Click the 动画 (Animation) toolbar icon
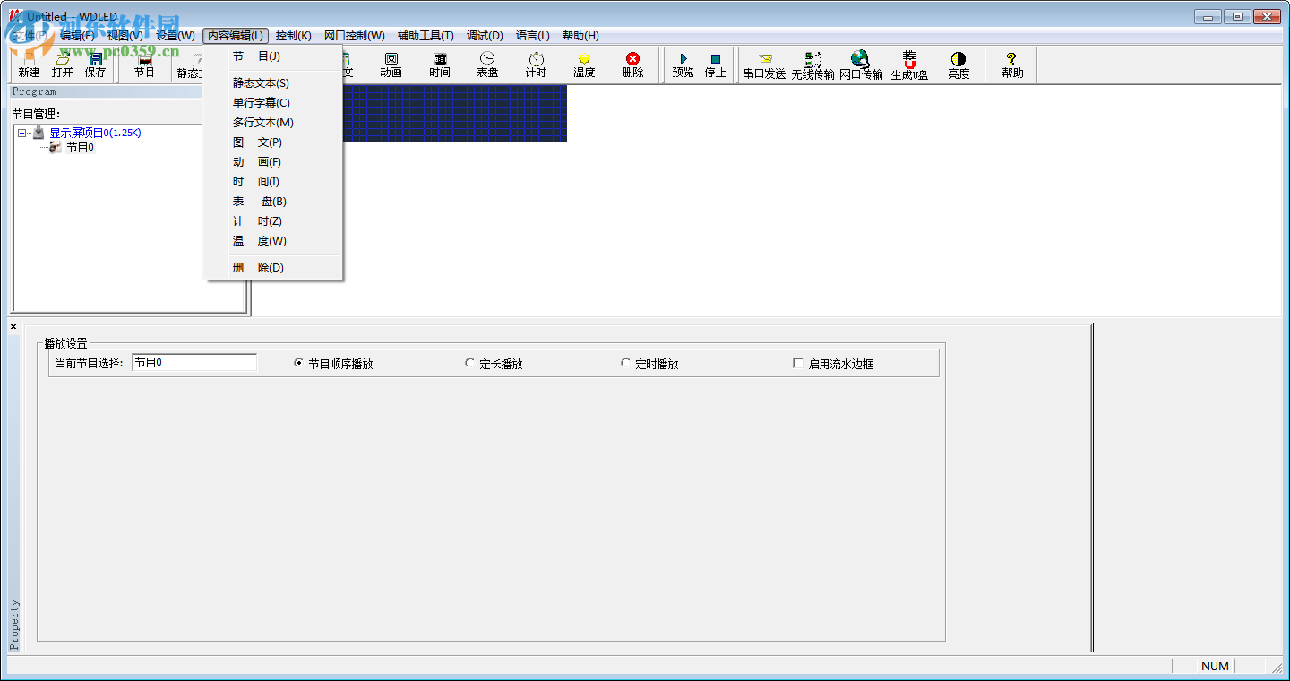This screenshot has width=1290, height=681. coord(391,65)
